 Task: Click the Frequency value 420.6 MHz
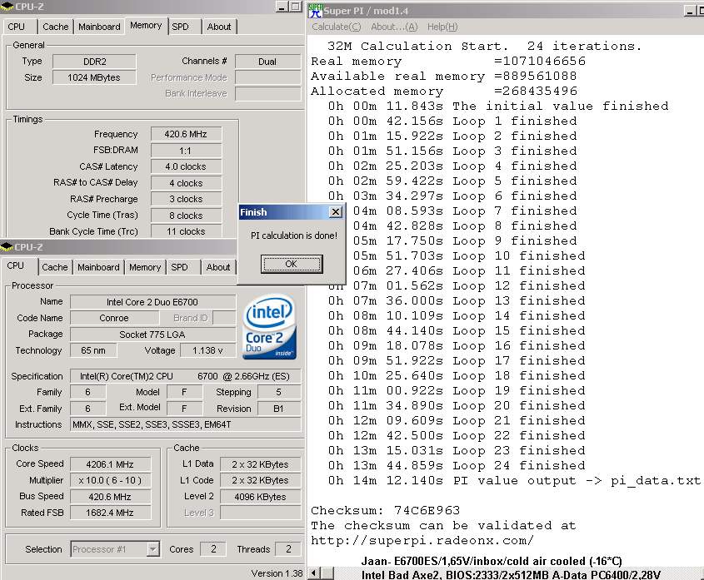[x=186, y=134]
